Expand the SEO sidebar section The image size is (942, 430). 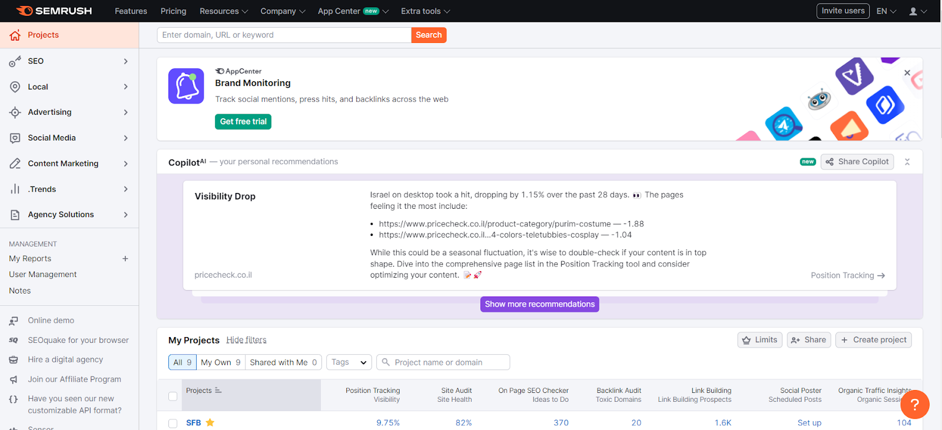tap(126, 61)
